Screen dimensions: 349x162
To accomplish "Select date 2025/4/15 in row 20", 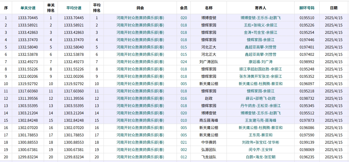I will 333,157.
